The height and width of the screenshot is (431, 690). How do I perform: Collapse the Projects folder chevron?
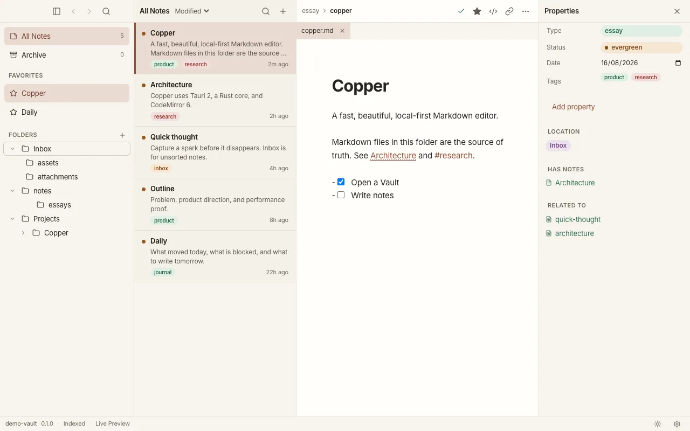(x=12, y=219)
